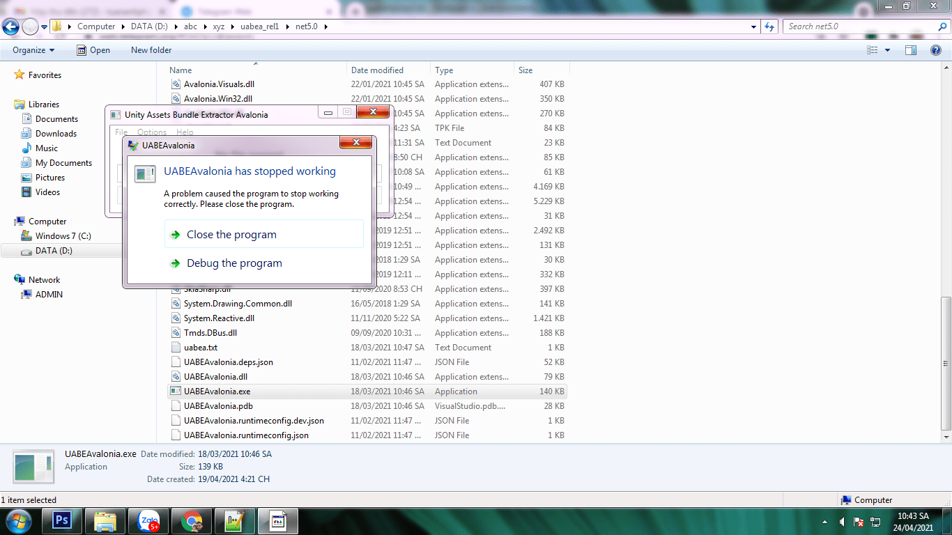This screenshot has width=952, height=535.
Task: Click the Open toolbar button
Action: click(x=93, y=50)
